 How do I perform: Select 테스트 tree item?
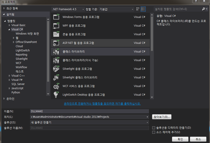click(x=19, y=71)
